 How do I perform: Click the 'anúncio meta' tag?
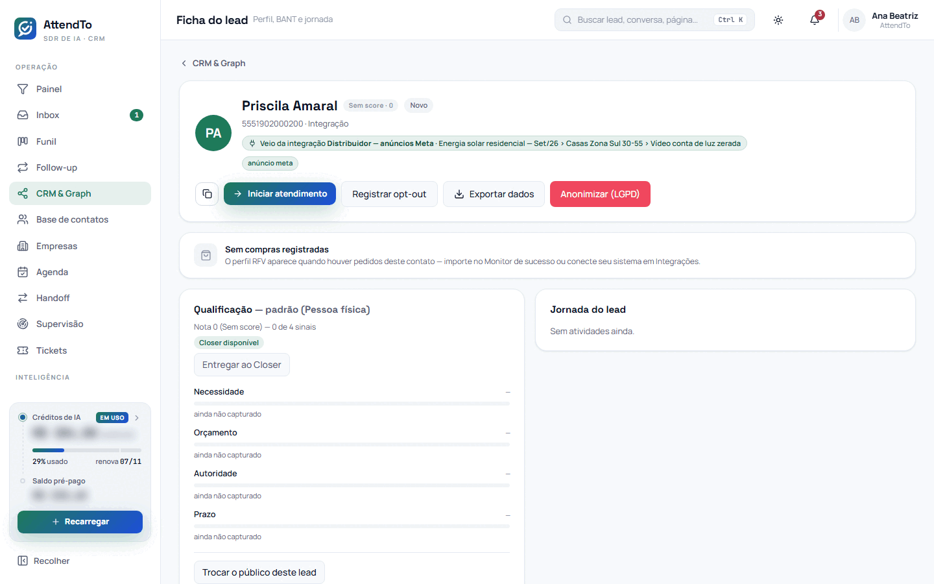pos(270,164)
